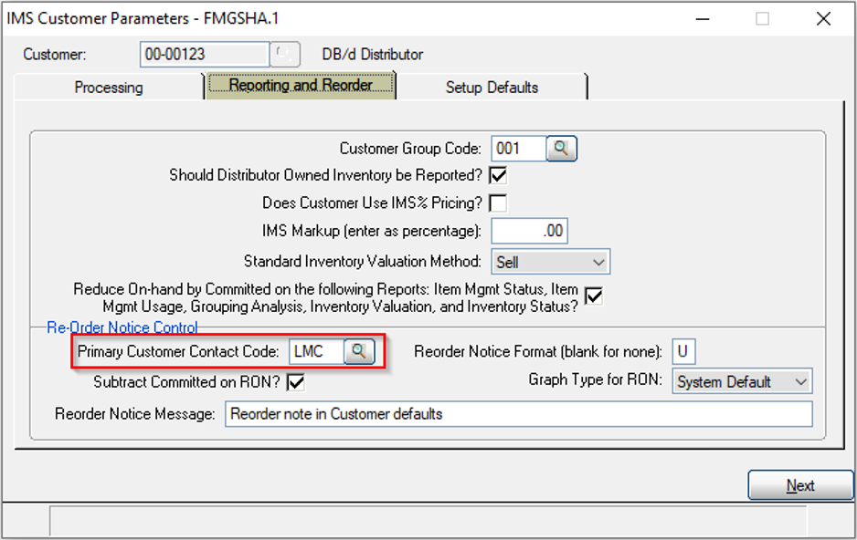Click the window title IMS Customer Parameters - FMGSHA.1
Viewport: 857px width, 540px height.
click(143, 18)
